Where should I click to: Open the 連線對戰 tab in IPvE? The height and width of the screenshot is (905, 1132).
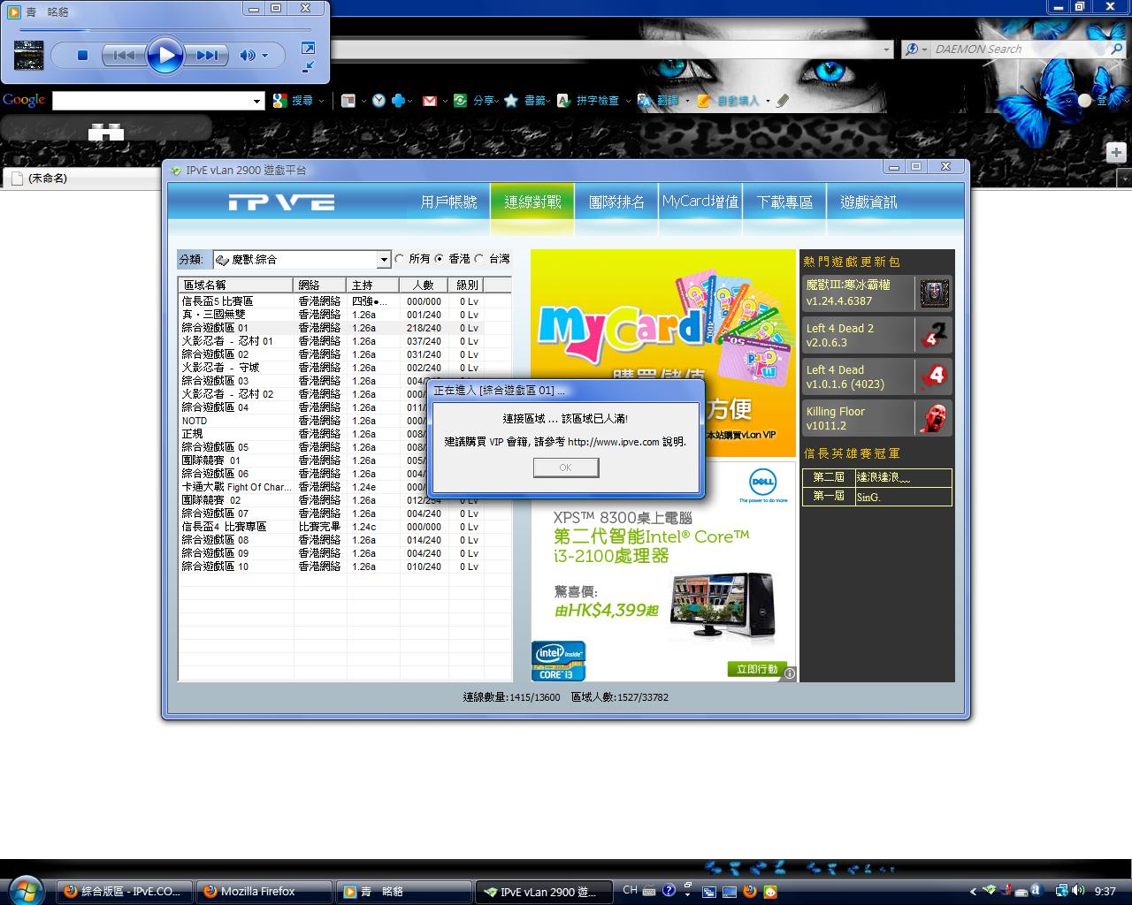click(x=532, y=202)
